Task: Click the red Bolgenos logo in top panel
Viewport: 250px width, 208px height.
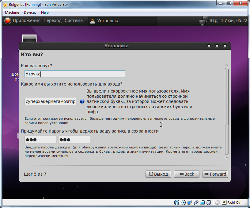Action: click(7, 21)
